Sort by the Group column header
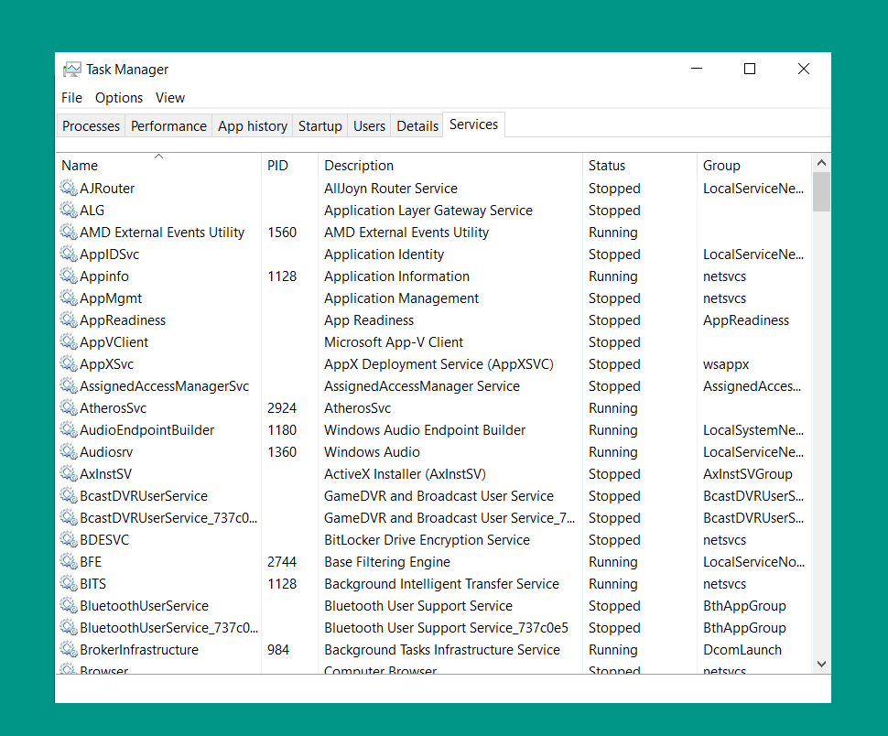Viewport: 888px width, 736px height. (753, 166)
